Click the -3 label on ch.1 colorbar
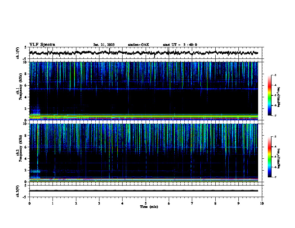The image size is (295, 228). (x=275, y=75)
